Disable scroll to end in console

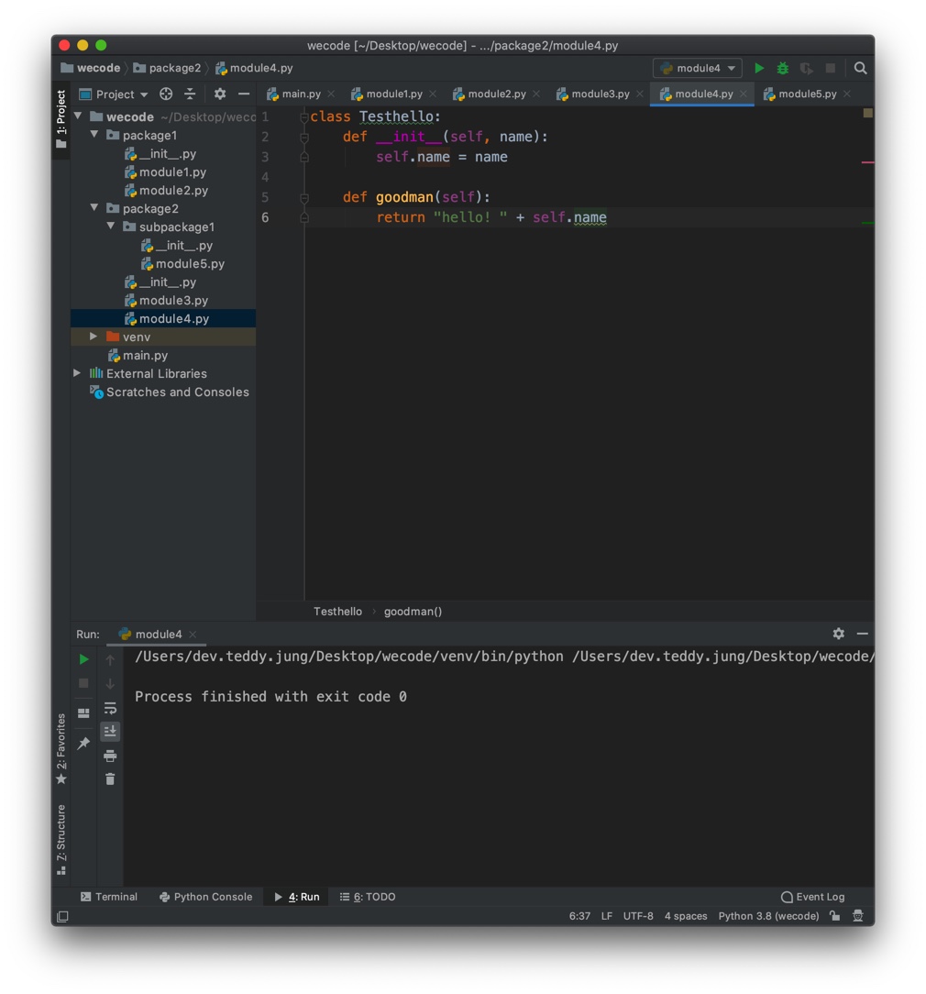tap(110, 731)
